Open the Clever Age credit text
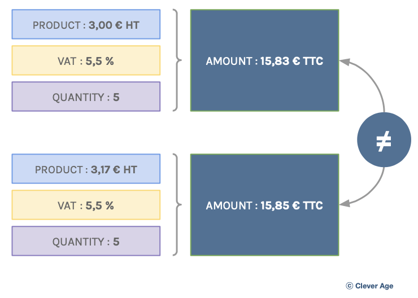 (x=374, y=286)
